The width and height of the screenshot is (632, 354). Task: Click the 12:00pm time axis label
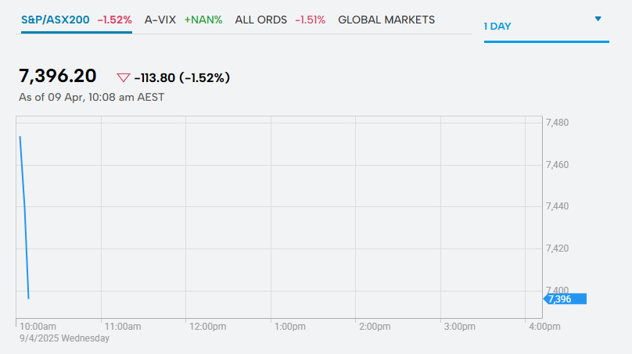pos(207,326)
